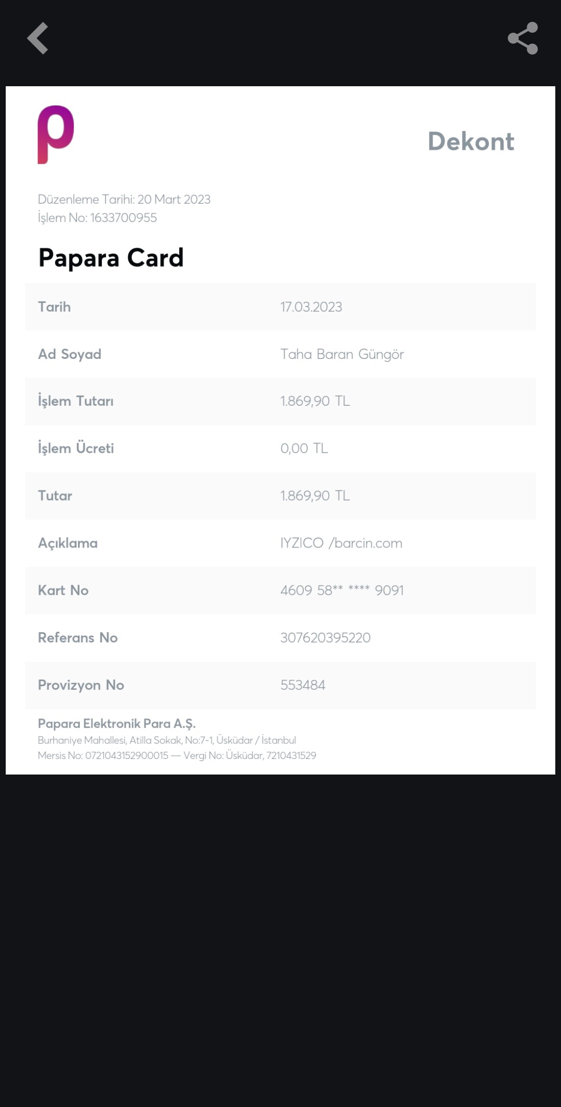The width and height of the screenshot is (561, 1107).
Task: Select the date value 17.03.2023
Action: (311, 307)
